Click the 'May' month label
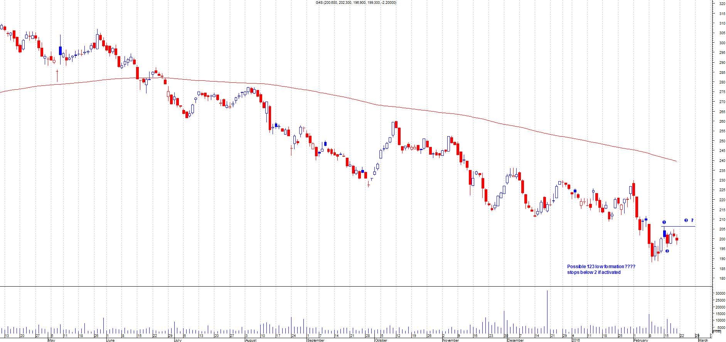The image size is (726, 342). point(51,340)
